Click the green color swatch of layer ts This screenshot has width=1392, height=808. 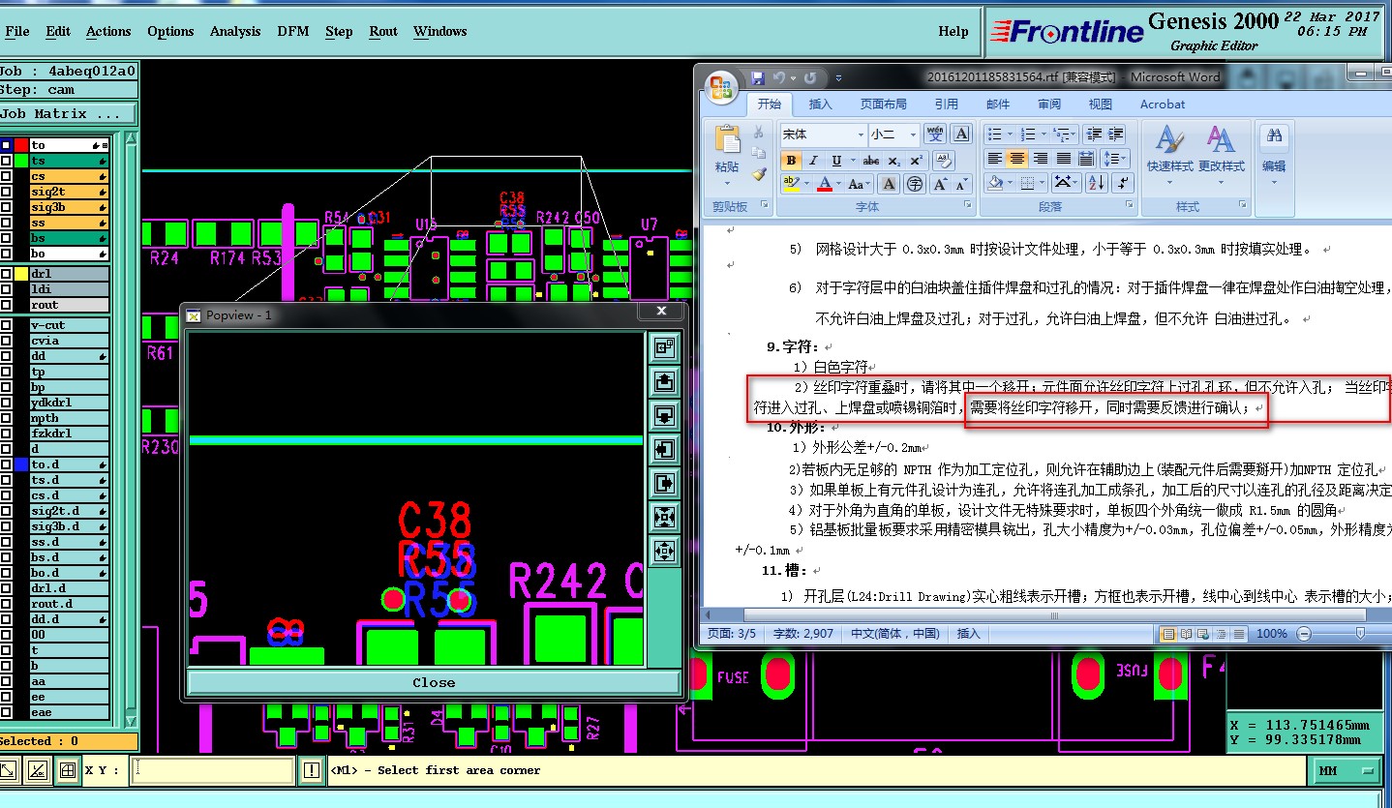point(21,161)
